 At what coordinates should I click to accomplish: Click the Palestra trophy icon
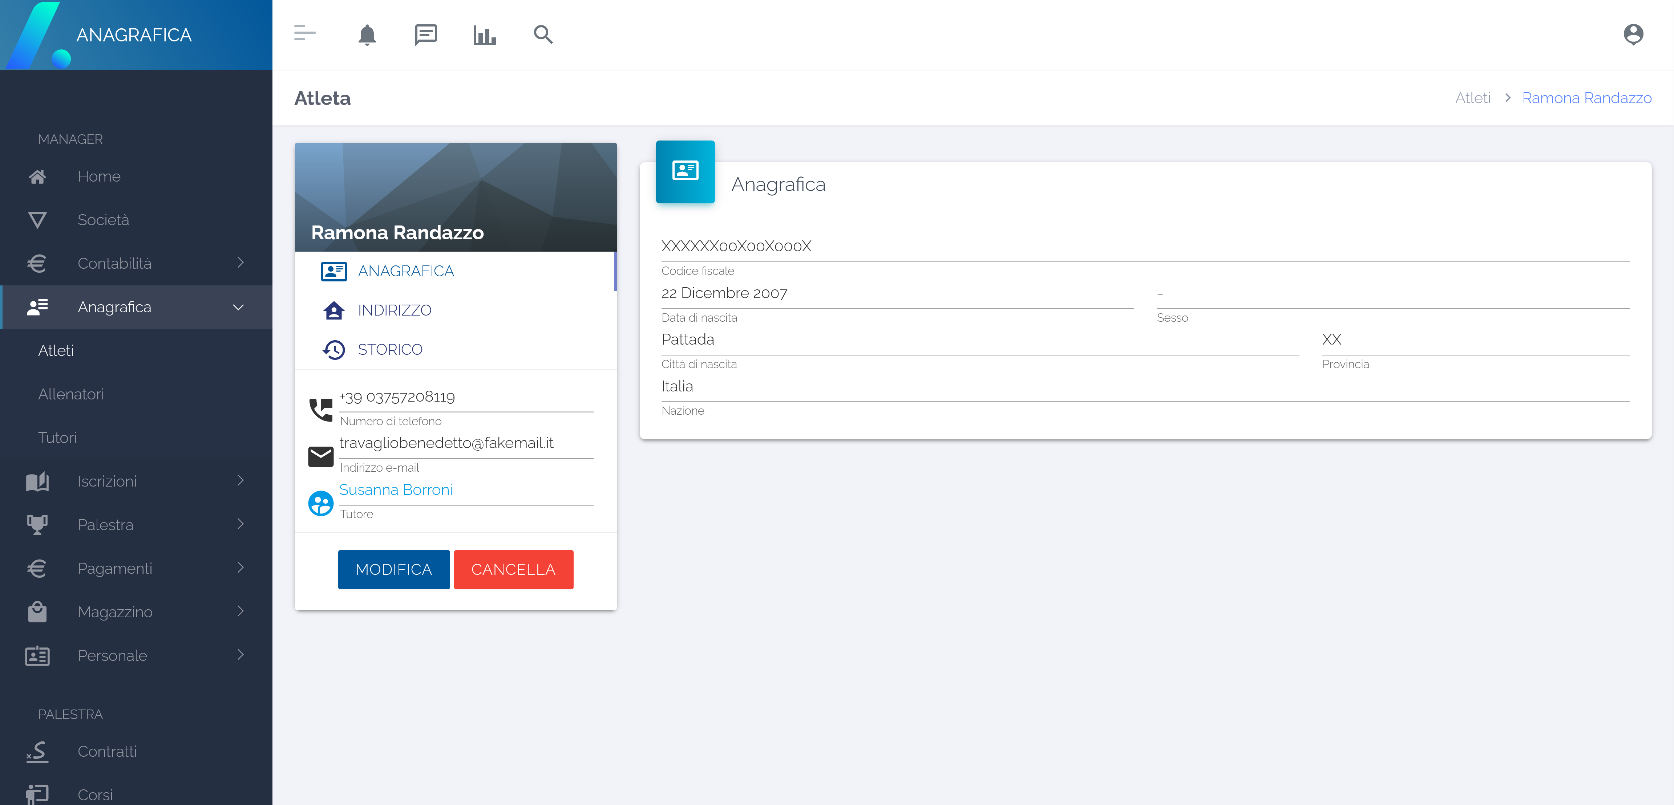click(38, 525)
